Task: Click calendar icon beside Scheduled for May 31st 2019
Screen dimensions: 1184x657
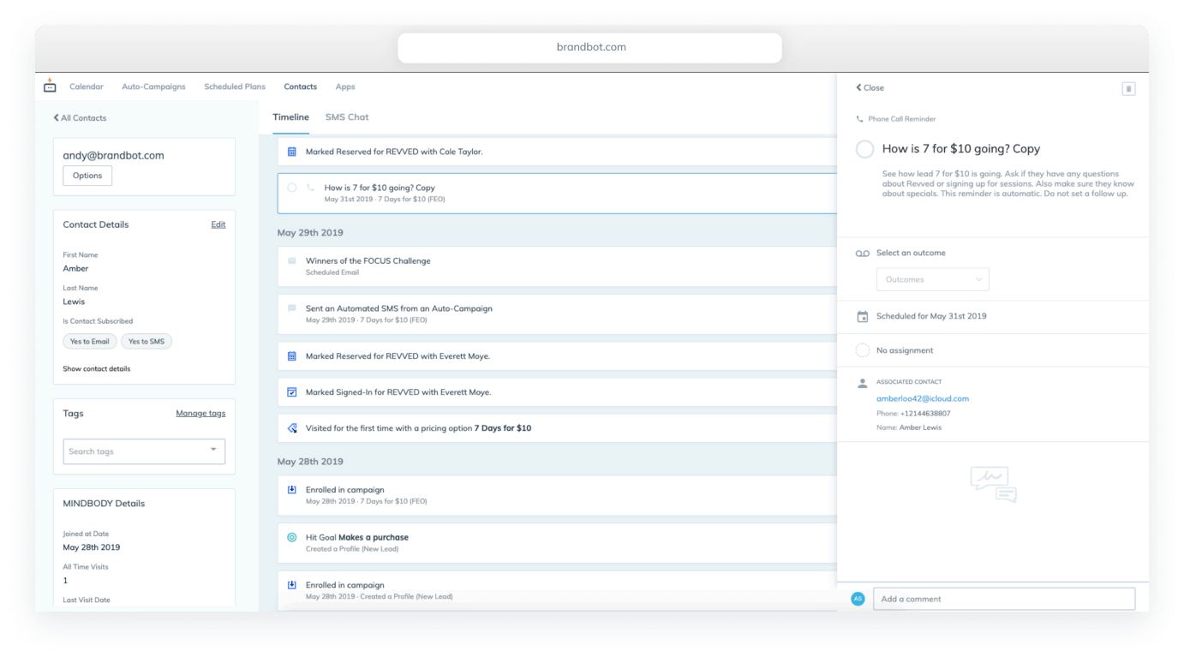Action: (863, 316)
